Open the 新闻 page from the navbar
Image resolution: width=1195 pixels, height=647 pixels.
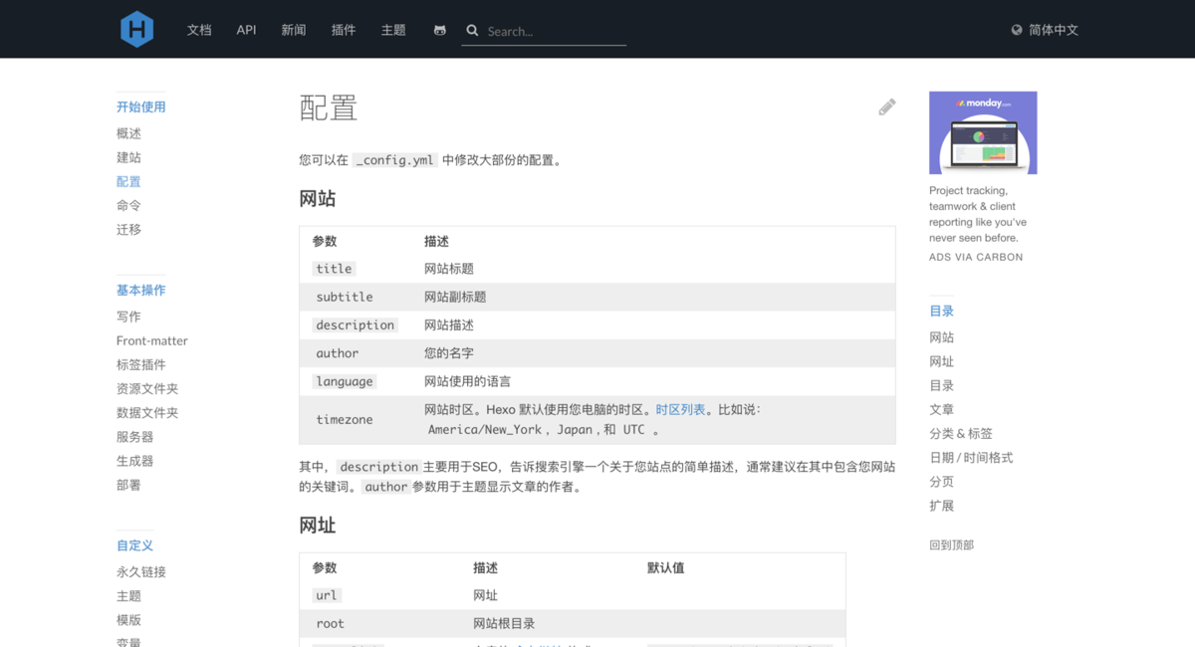tap(294, 30)
